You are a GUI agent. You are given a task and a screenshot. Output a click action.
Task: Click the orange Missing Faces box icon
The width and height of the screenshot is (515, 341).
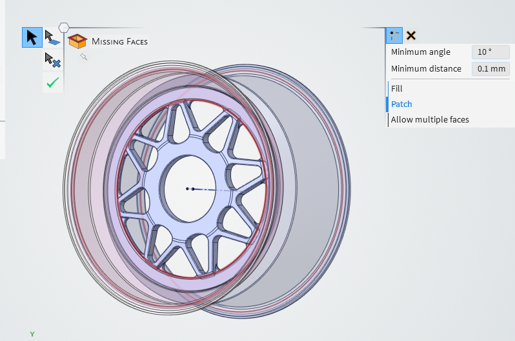77,41
